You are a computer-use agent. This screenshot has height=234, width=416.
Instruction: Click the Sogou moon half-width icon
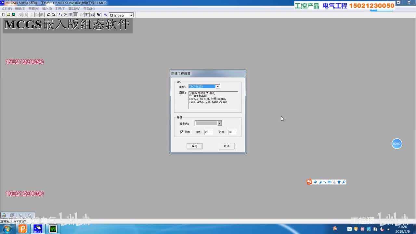320,182
